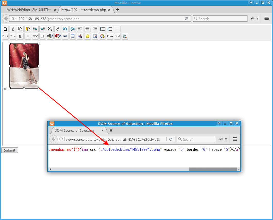Close the WH-WebEditor-GM tab
273x220 pixels.
[55, 10]
